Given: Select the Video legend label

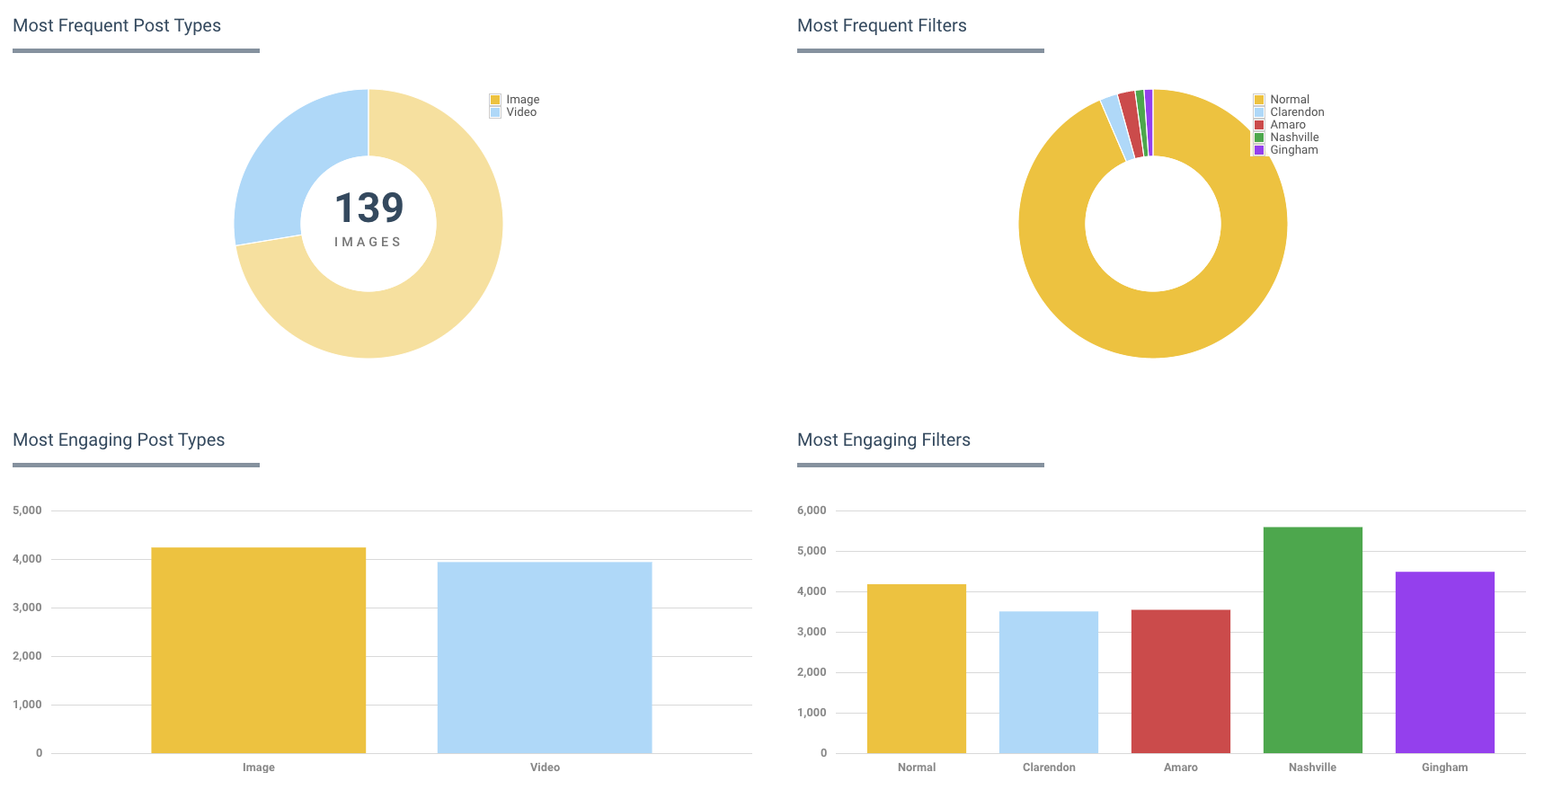Looking at the screenshot, I should 521,112.
